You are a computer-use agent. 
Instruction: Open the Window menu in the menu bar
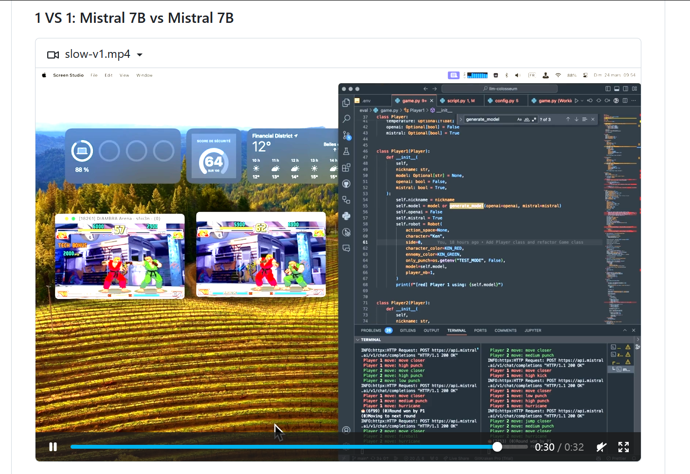click(x=145, y=75)
